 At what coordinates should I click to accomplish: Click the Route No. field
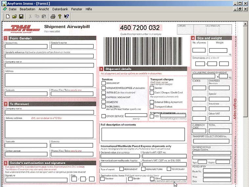point(217,171)
